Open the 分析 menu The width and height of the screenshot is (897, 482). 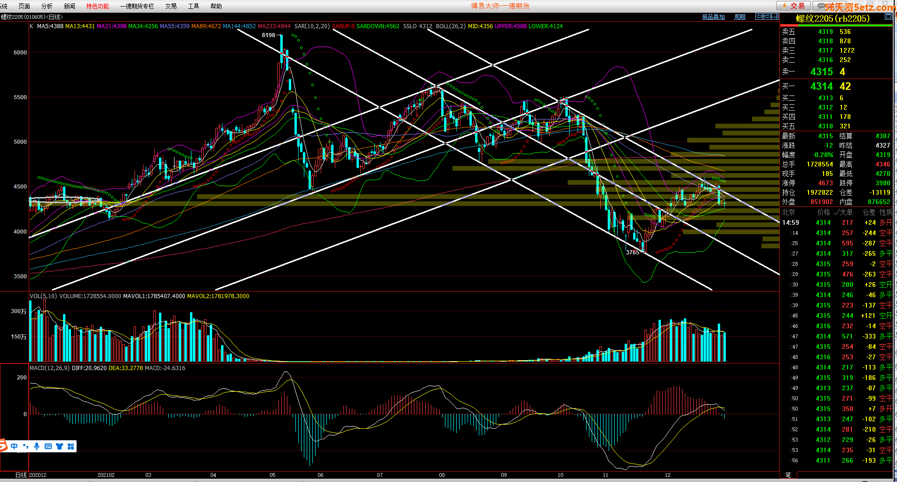coord(47,6)
